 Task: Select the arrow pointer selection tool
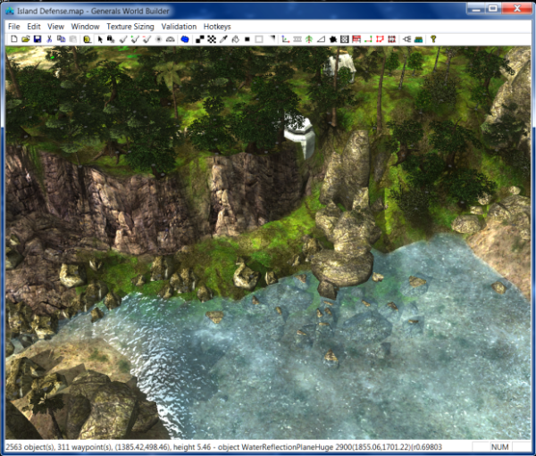(100, 39)
